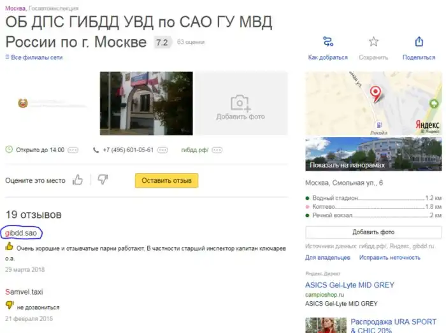Screen dimensions: 446x333
Task: Click the phone icon beside the number
Action: [x=96, y=150]
